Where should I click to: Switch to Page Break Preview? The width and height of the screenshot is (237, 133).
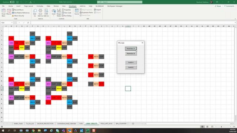tap(212, 127)
